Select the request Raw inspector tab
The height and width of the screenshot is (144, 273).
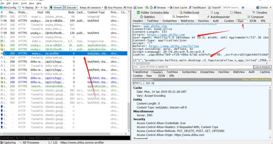(x=241, y=21)
